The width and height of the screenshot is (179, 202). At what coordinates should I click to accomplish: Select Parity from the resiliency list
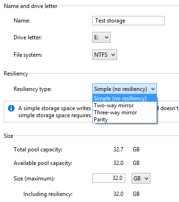click(125, 120)
